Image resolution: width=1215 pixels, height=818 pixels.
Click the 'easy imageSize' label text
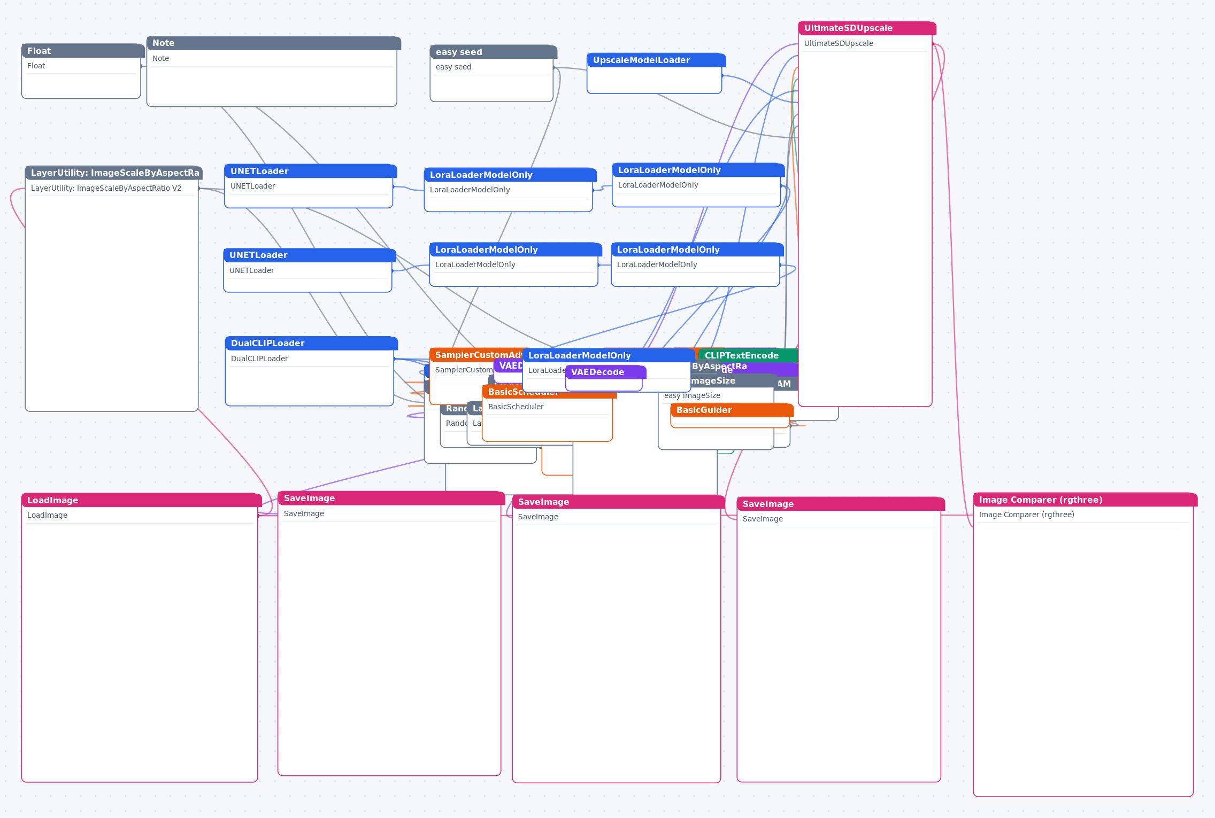692,395
